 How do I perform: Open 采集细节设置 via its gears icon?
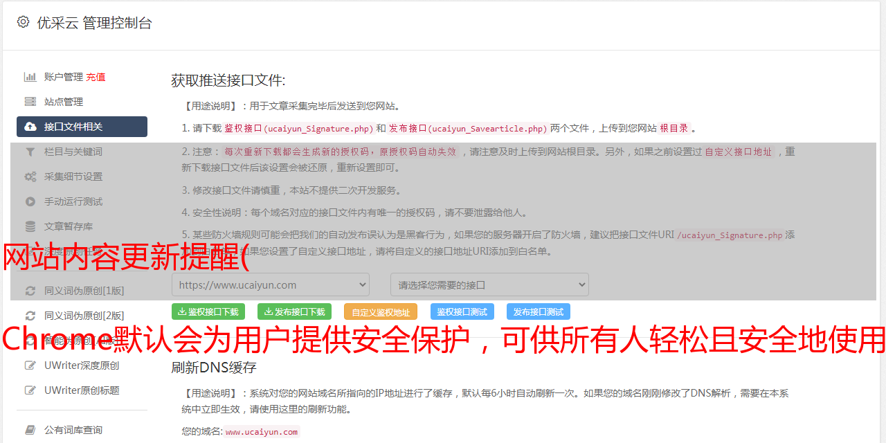30,177
